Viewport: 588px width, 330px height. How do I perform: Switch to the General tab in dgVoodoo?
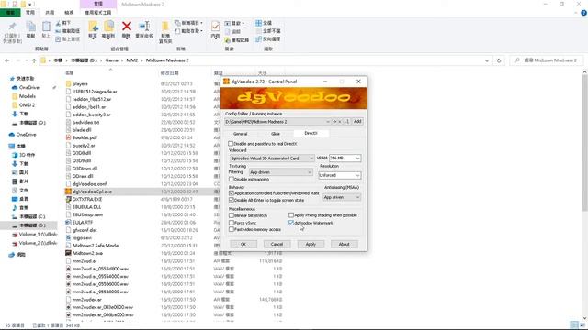241,134
